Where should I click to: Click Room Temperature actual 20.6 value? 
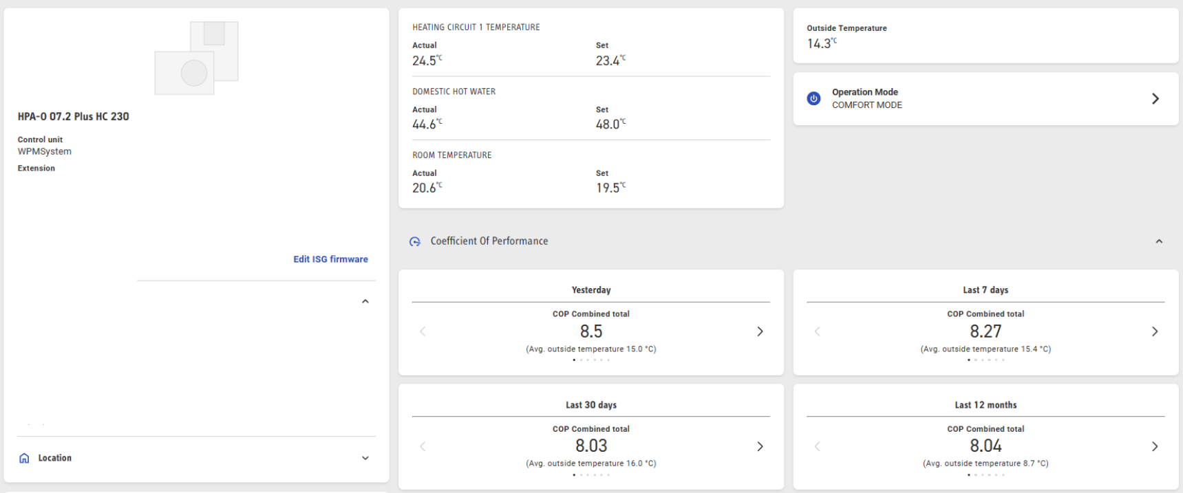[427, 188]
